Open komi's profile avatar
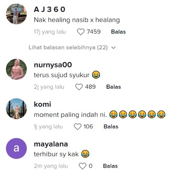 [x=16, y=109]
